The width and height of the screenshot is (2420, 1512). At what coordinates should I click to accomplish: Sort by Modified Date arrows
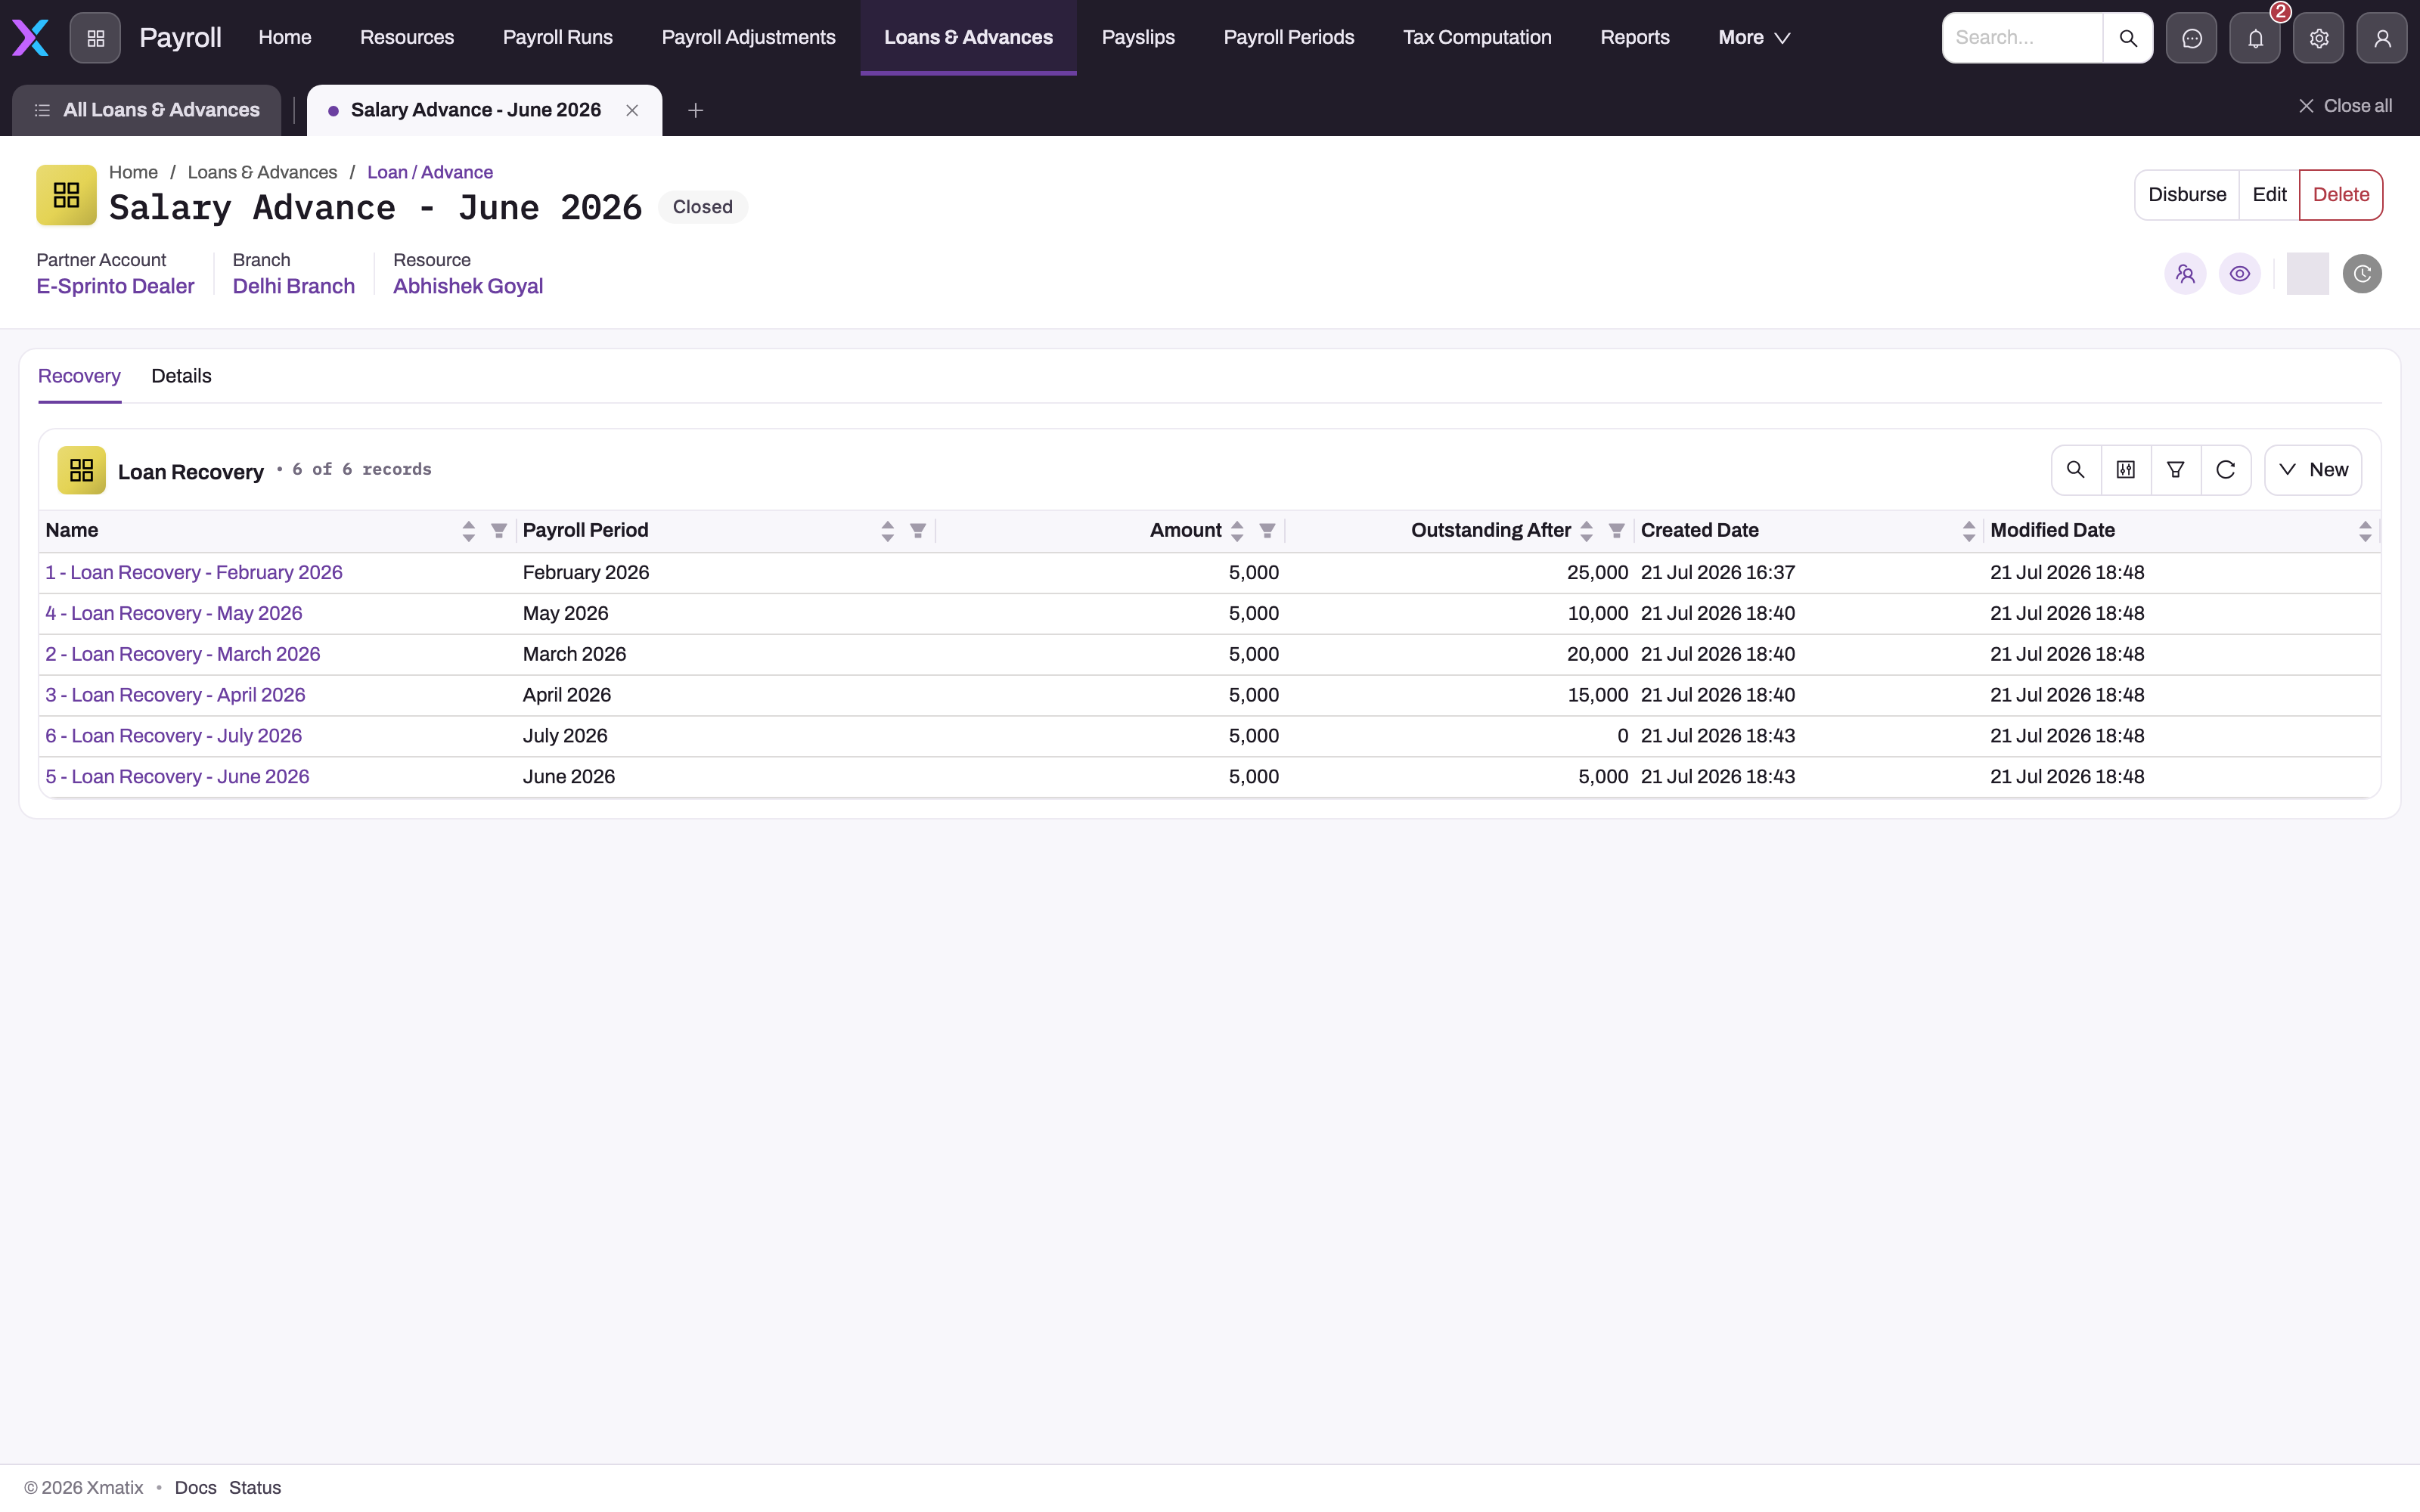tap(2364, 531)
